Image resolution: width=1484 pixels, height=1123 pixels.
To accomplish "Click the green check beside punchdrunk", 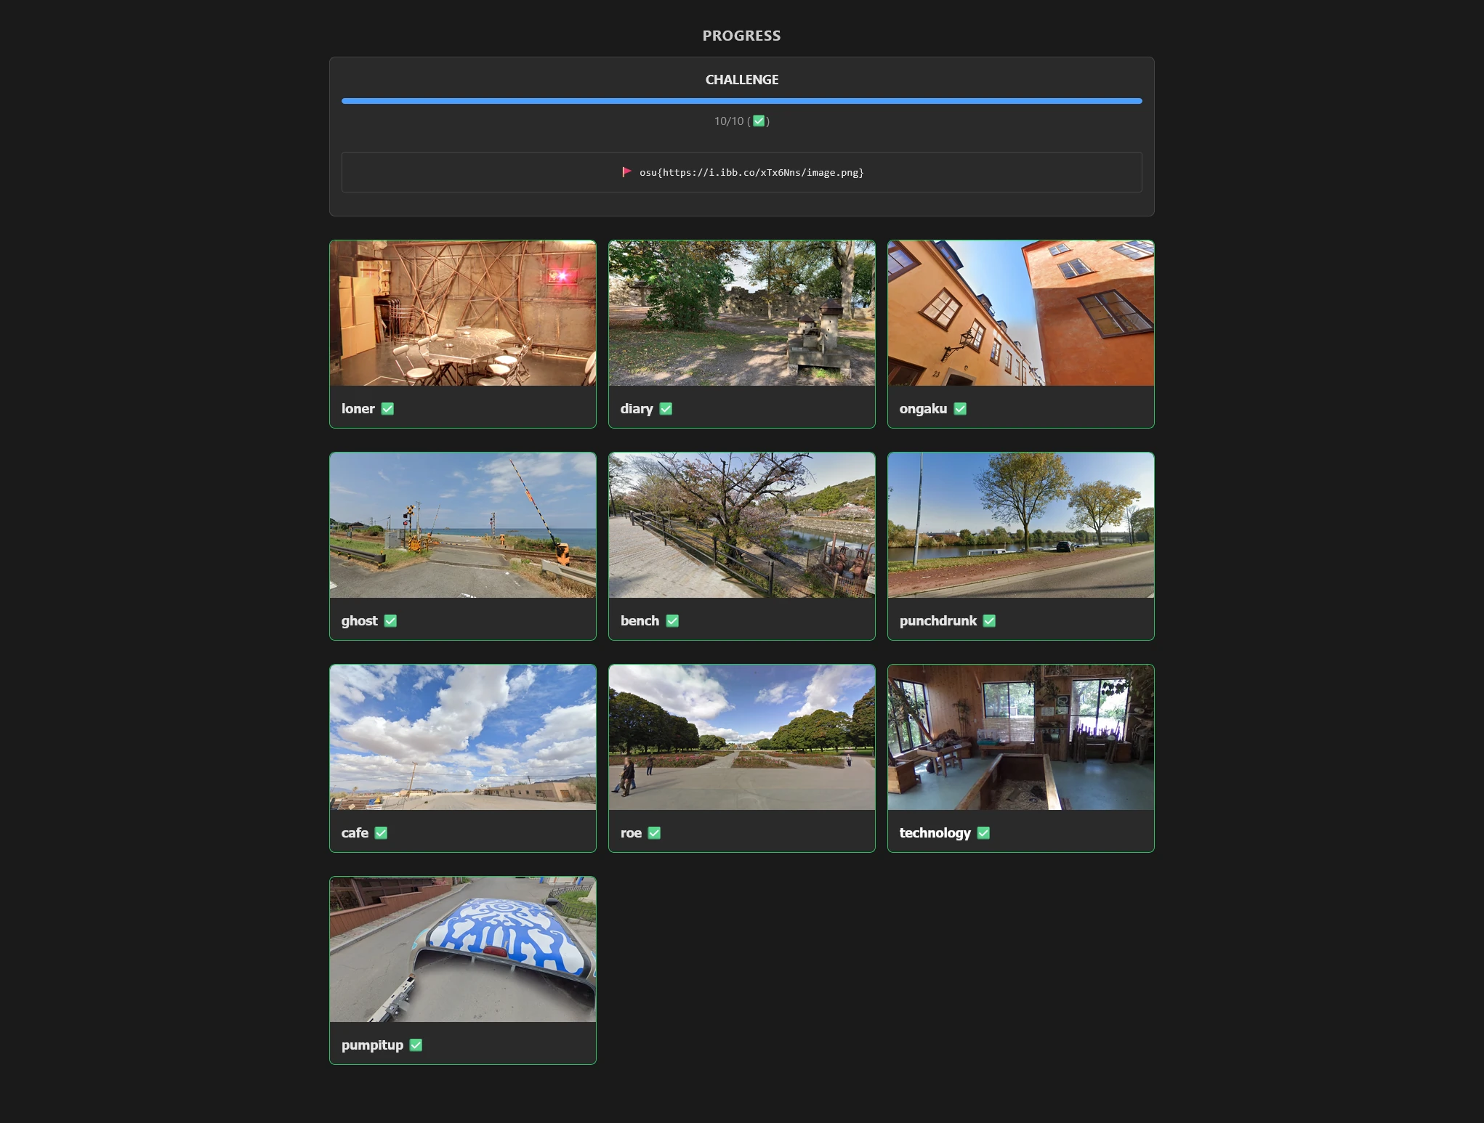I will pos(989,621).
